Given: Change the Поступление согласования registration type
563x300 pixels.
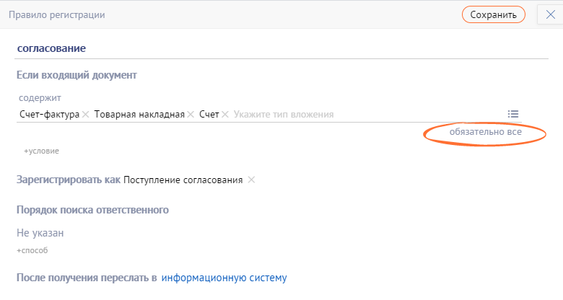Looking at the screenshot, I should point(183,180).
